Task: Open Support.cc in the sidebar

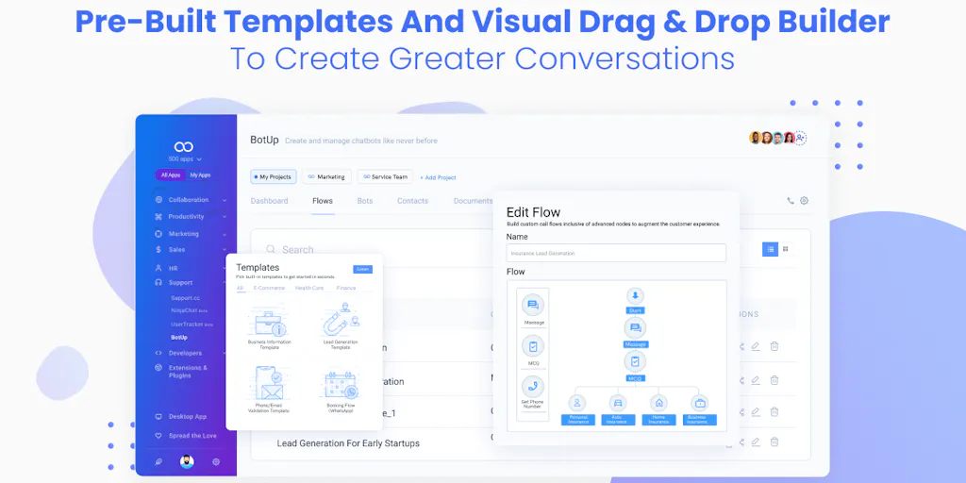Action: 186,298
